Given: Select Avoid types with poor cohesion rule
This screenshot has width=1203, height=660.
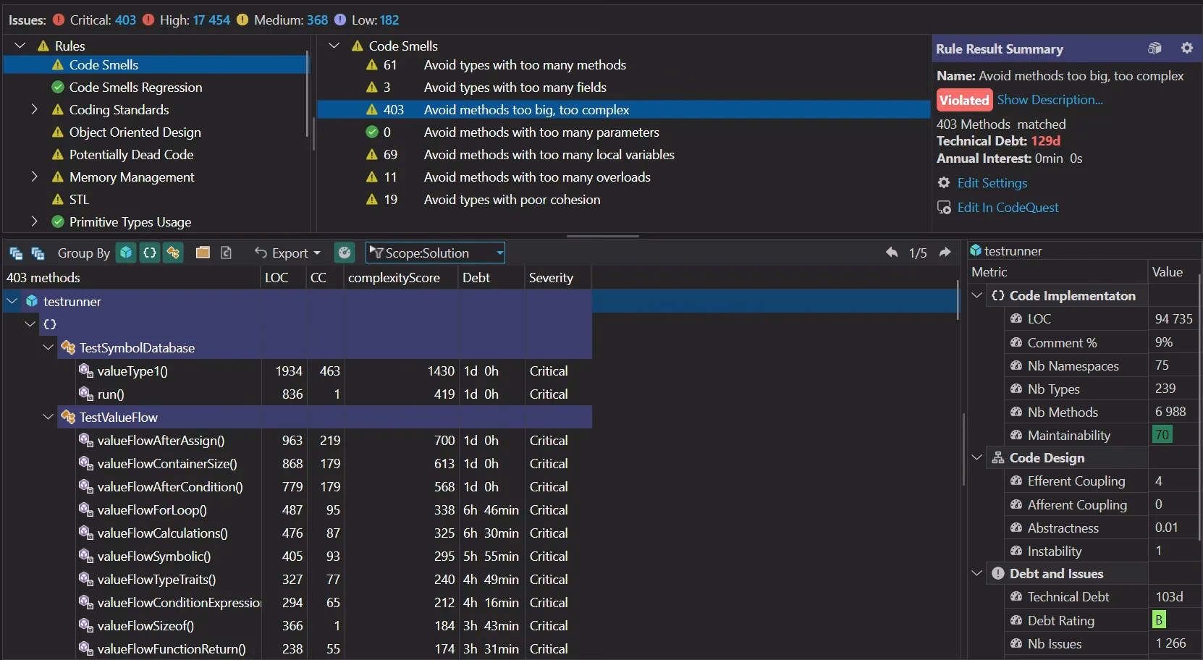Looking at the screenshot, I should click(x=512, y=200).
